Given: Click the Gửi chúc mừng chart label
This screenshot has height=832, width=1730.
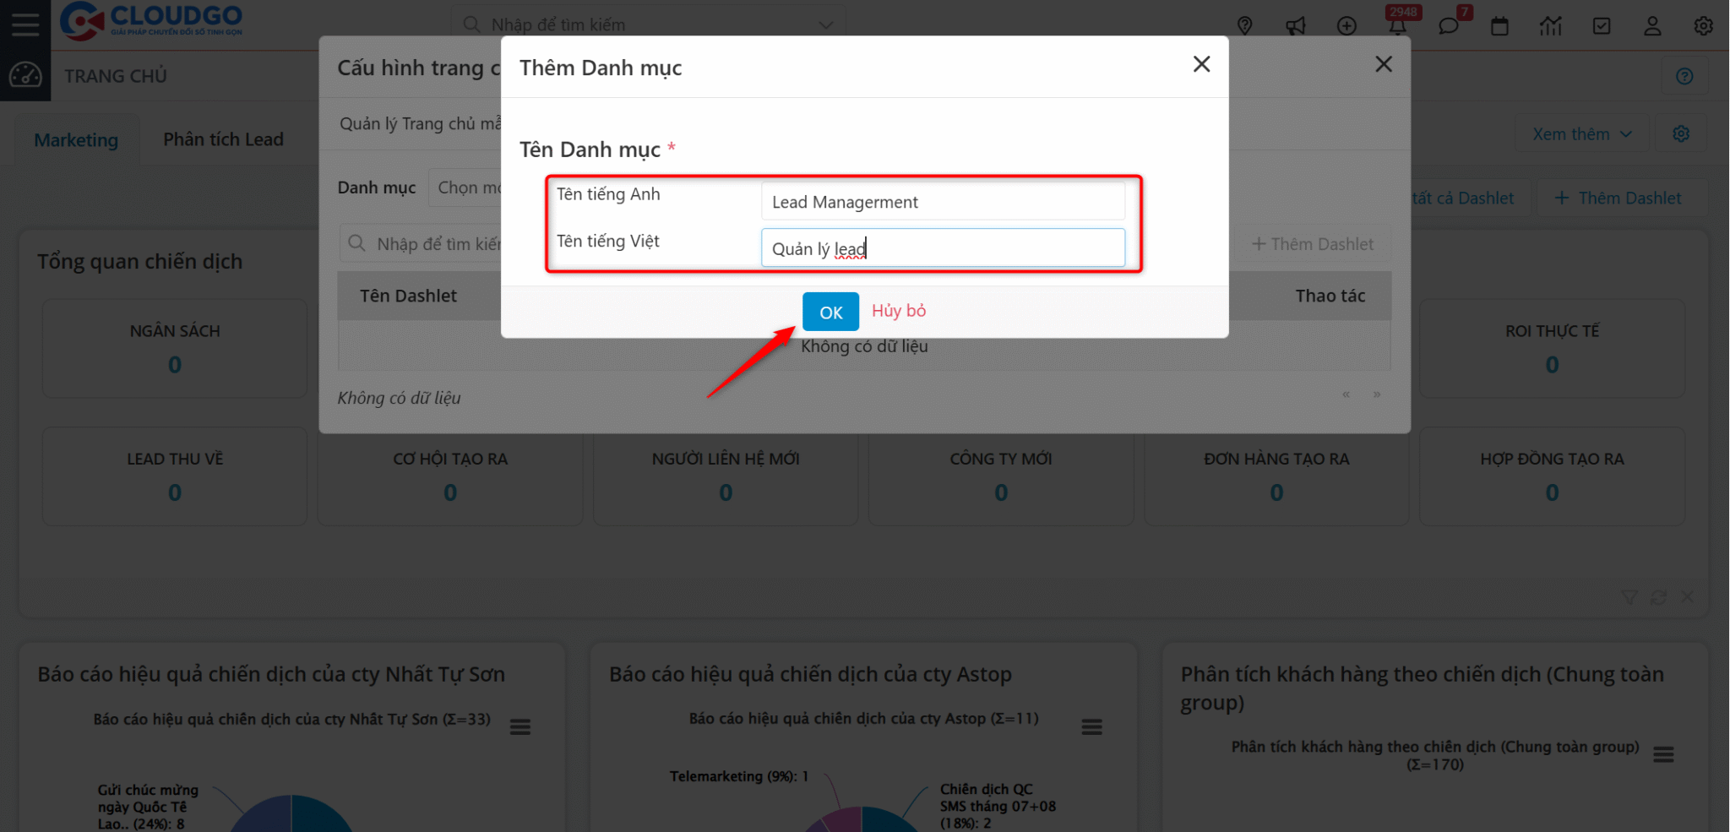Looking at the screenshot, I should pos(148,807).
